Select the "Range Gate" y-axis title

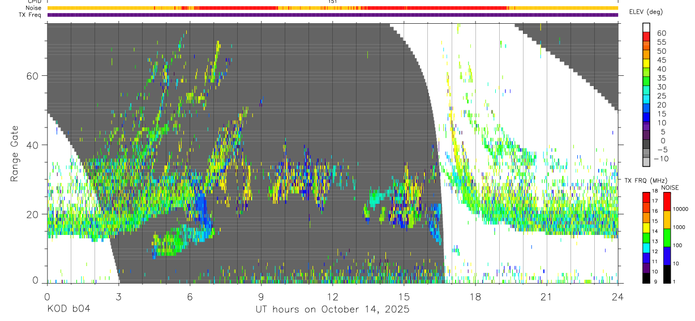coord(15,154)
